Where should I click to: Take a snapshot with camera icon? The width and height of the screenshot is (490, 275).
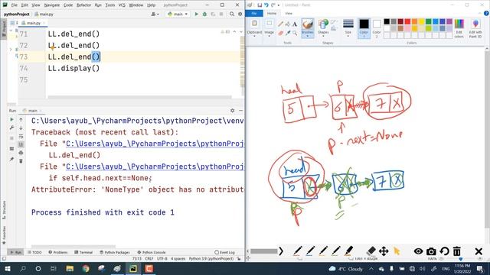431,251
